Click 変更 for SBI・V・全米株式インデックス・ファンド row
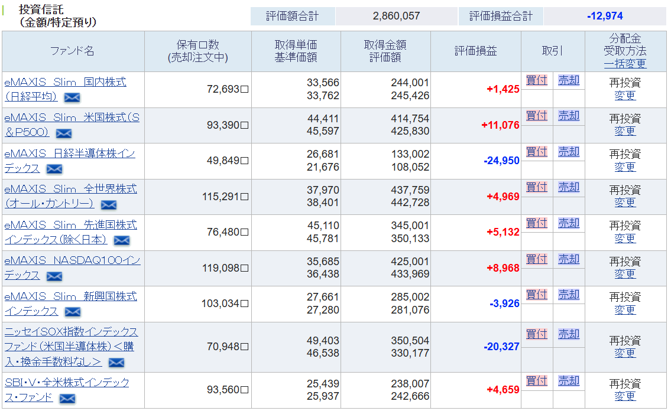 625,396
